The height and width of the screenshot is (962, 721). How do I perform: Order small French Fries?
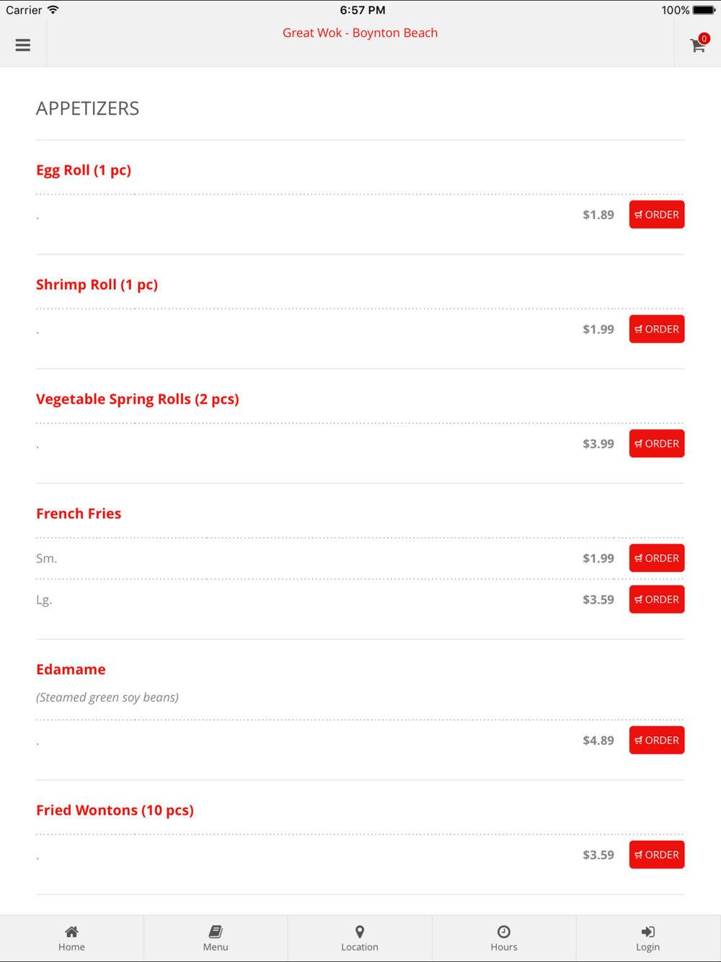[657, 558]
